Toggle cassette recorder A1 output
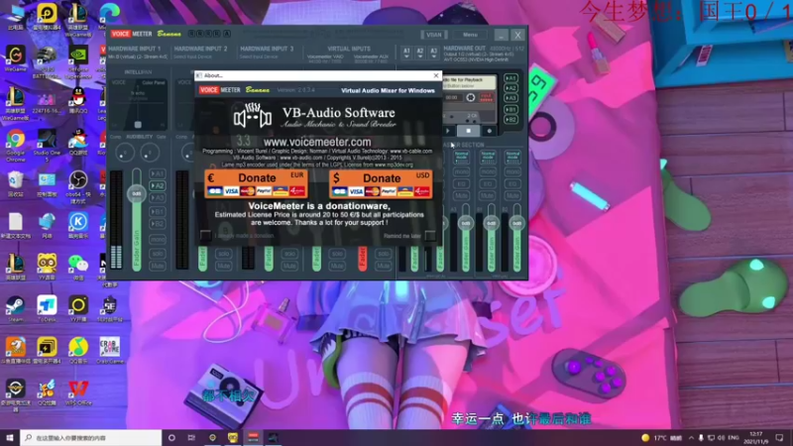The width and height of the screenshot is (793, 446). 510,78
